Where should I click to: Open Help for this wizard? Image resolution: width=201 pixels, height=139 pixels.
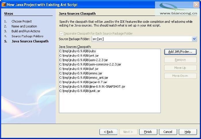pyautogui.click(x=188, y=132)
